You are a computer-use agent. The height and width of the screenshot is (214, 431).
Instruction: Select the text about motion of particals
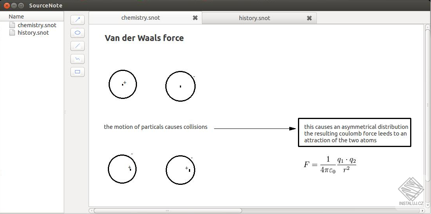tap(155, 127)
